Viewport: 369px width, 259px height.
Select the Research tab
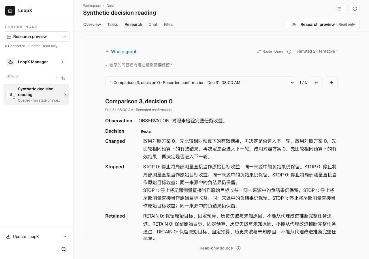[133, 24]
